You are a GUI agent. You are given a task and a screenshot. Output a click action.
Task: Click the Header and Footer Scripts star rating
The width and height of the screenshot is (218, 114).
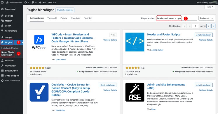pyautogui.click(x=132, y=68)
